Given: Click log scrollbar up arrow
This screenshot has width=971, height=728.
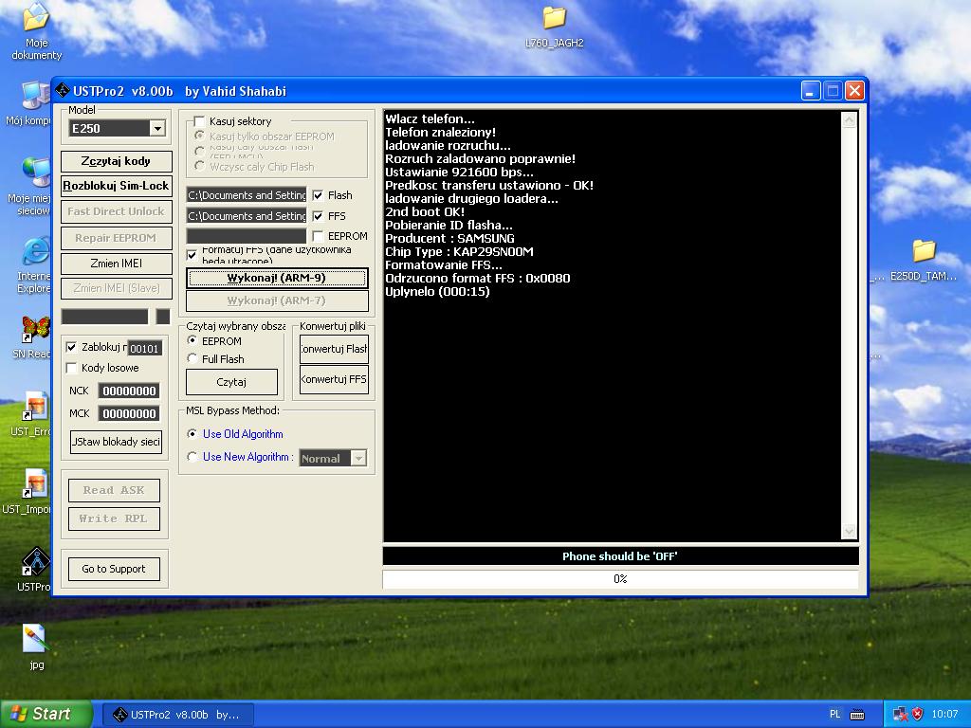Looking at the screenshot, I should (x=849, y=119).
